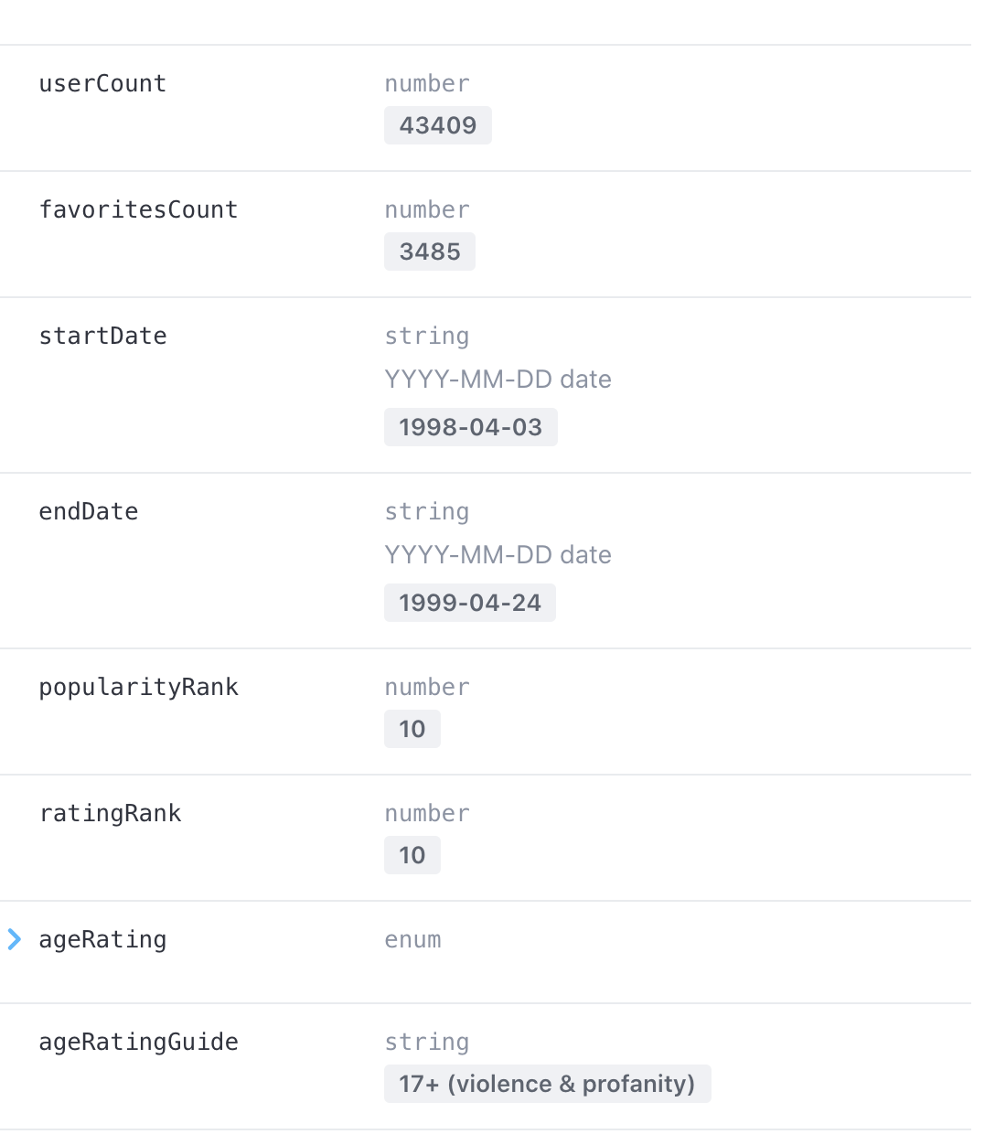The height and width of the screenshot is (1145, 1006).
Task: Click the 3485 value badge
Action: point(429,251)
